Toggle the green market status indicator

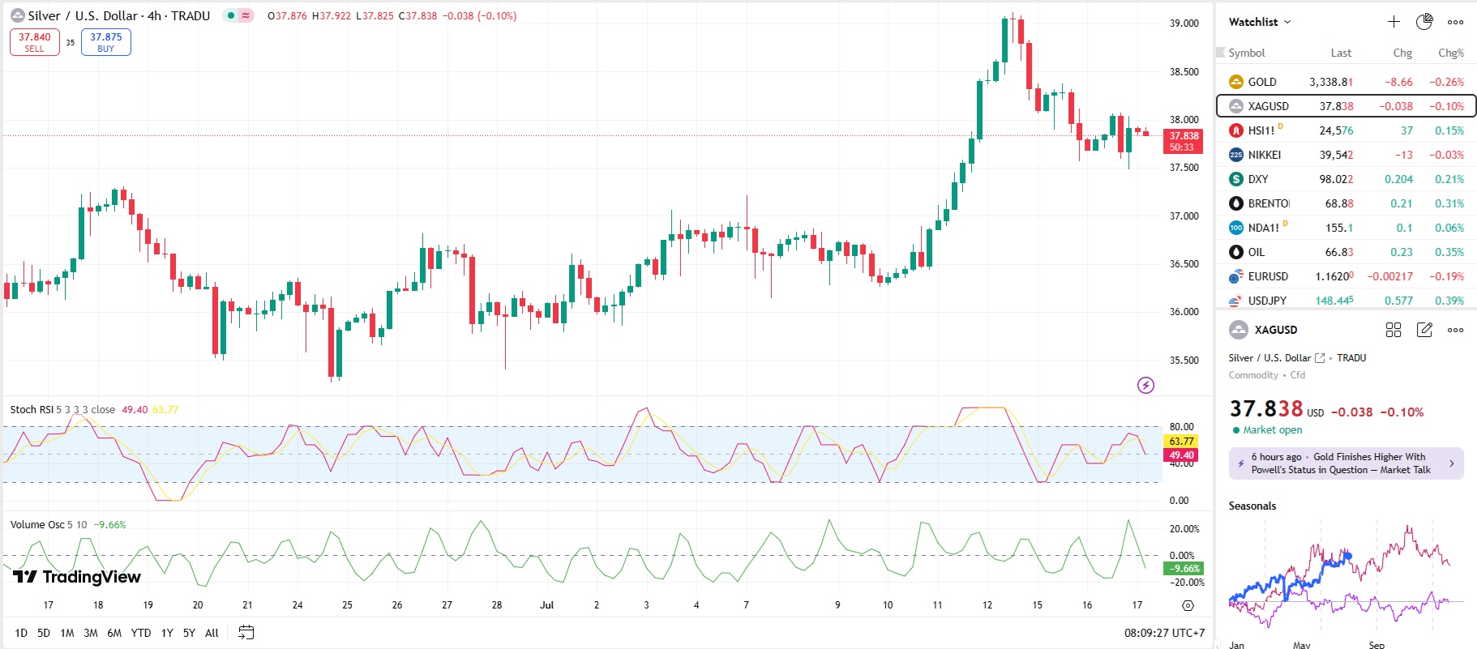point(231,15)
